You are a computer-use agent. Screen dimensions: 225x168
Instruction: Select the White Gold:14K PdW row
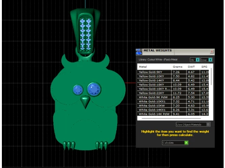tap(173, 114)
